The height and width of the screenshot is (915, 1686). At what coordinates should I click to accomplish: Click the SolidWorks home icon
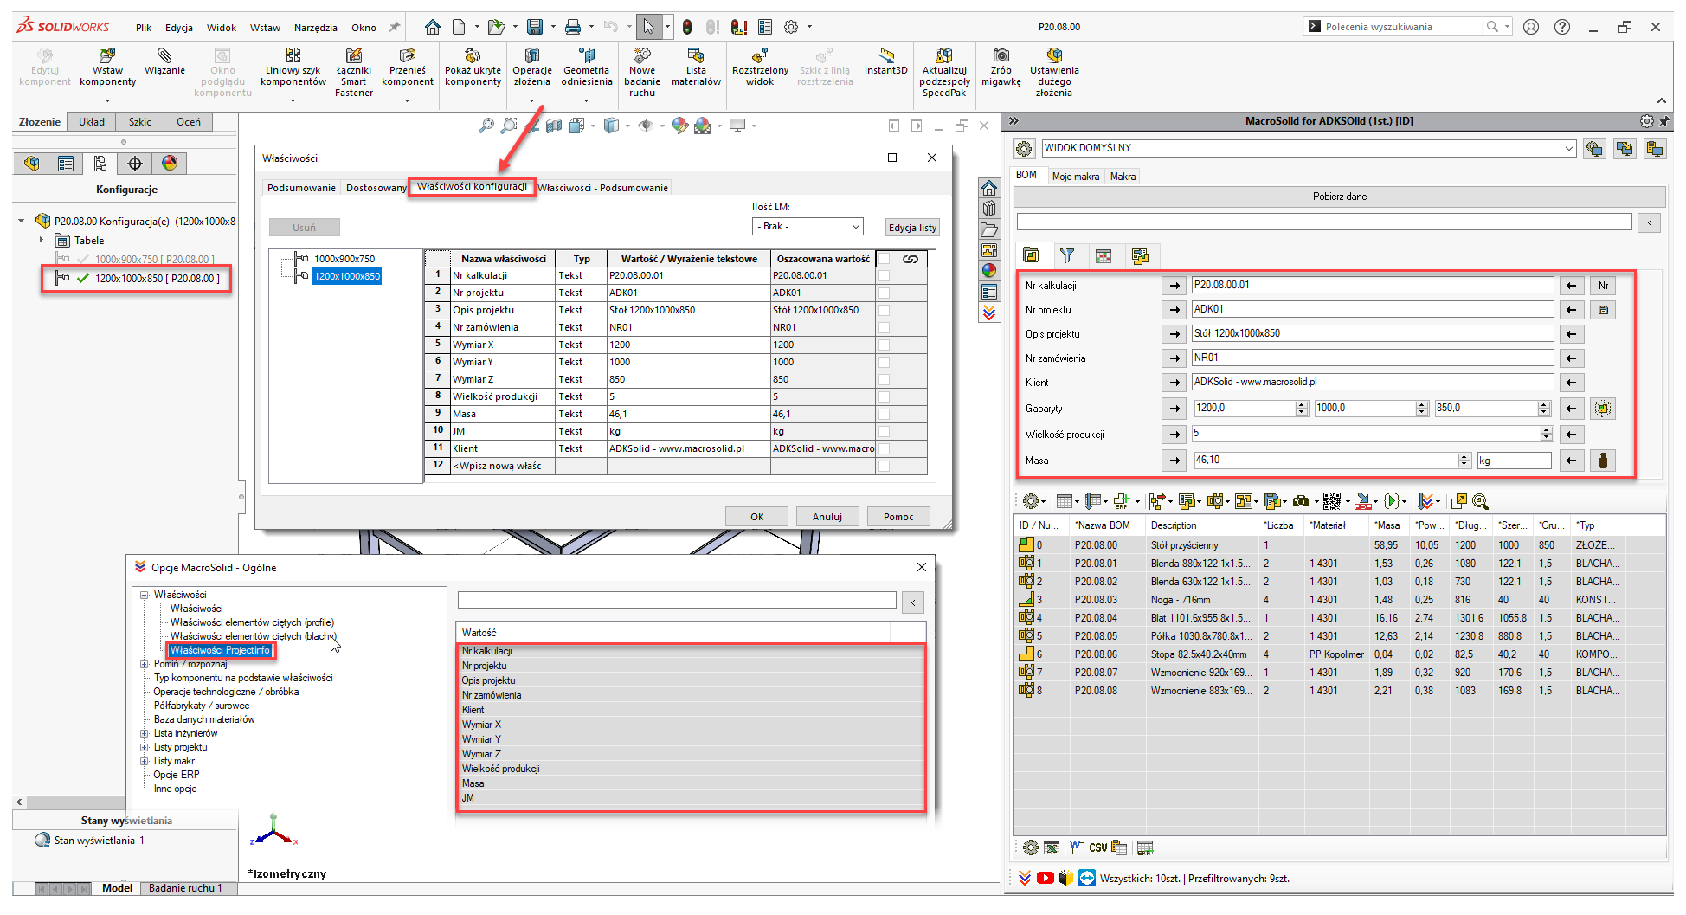(433, 27)
